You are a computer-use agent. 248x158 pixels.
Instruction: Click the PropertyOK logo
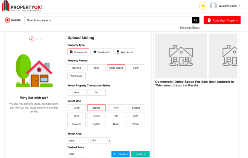click(22, 6)
